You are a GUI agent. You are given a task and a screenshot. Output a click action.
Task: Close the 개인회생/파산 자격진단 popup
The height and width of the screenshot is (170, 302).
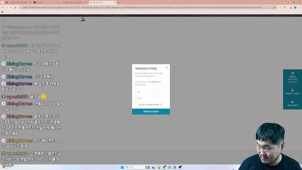pyautogui.click(x=167, y=67)
